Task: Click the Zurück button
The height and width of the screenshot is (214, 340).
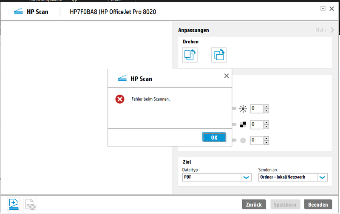Action: 254,204
